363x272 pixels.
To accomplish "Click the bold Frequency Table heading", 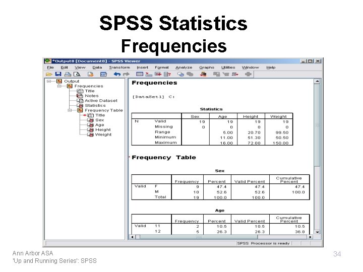I will pyautogui.click(x=164, y=158).
